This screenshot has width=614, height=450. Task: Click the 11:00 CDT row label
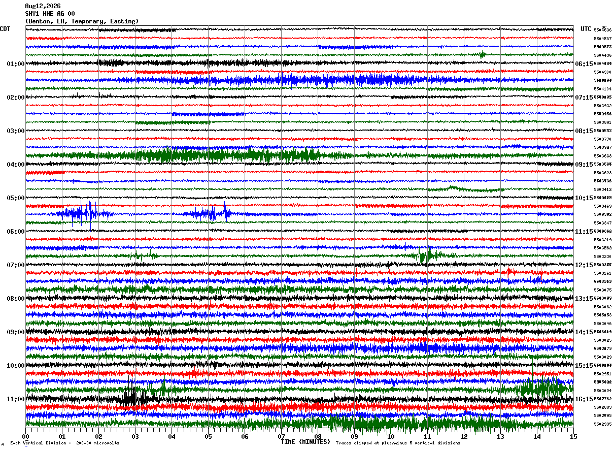(16, 399)
